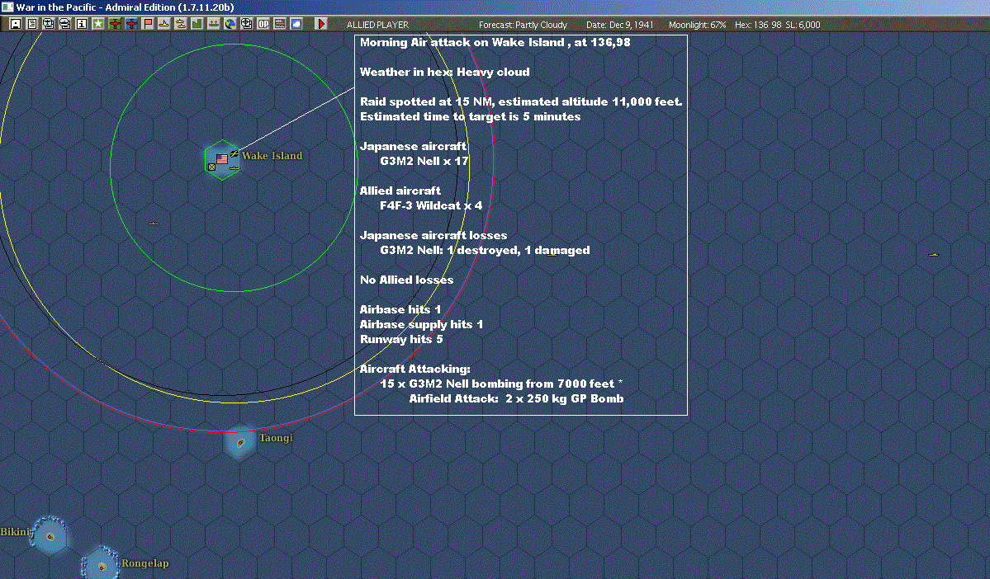Screen dimensions: 990x579
Task: Click 'Airbase supply hits 1' line
Action: point(421,324)
